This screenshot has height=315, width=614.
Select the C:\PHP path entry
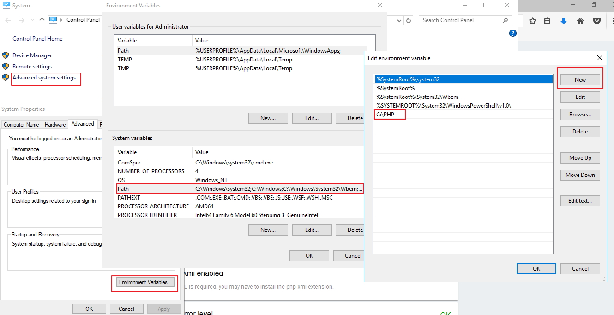(x=463, y=115)
